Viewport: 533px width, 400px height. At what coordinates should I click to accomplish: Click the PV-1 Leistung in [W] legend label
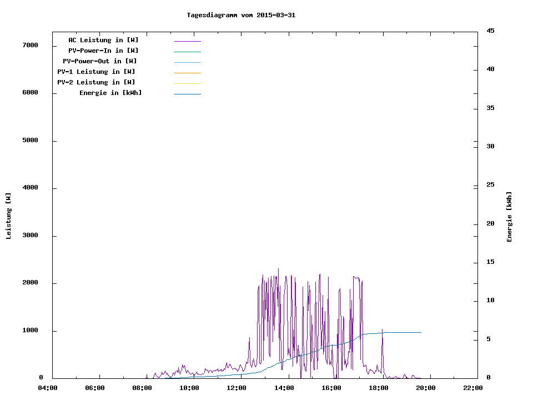[96, 72]
